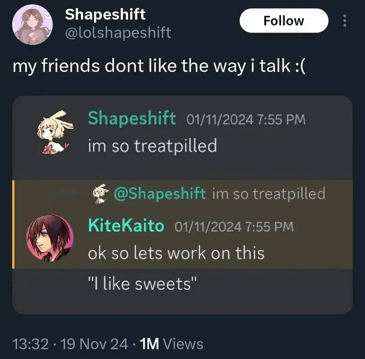365x359 pixels.
Task: Open the three-dot more options menu
Action: click(x=345, y=21)
